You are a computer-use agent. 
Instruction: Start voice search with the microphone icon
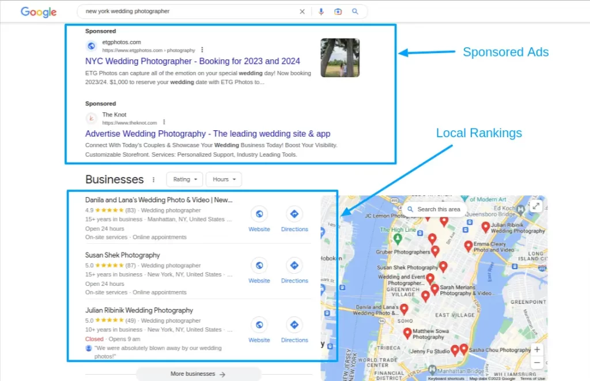(321, 12)
